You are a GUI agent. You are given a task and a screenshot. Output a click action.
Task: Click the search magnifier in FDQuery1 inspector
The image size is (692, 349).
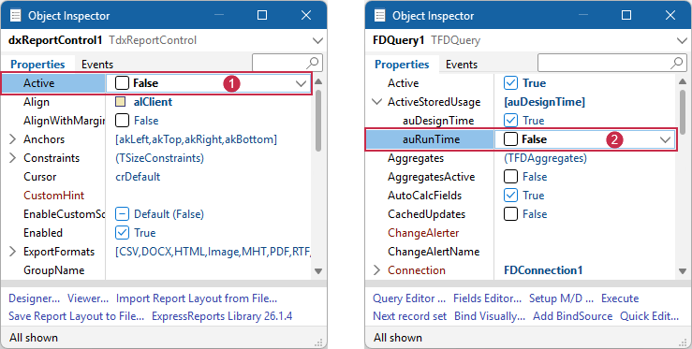(x=676, y=63)
